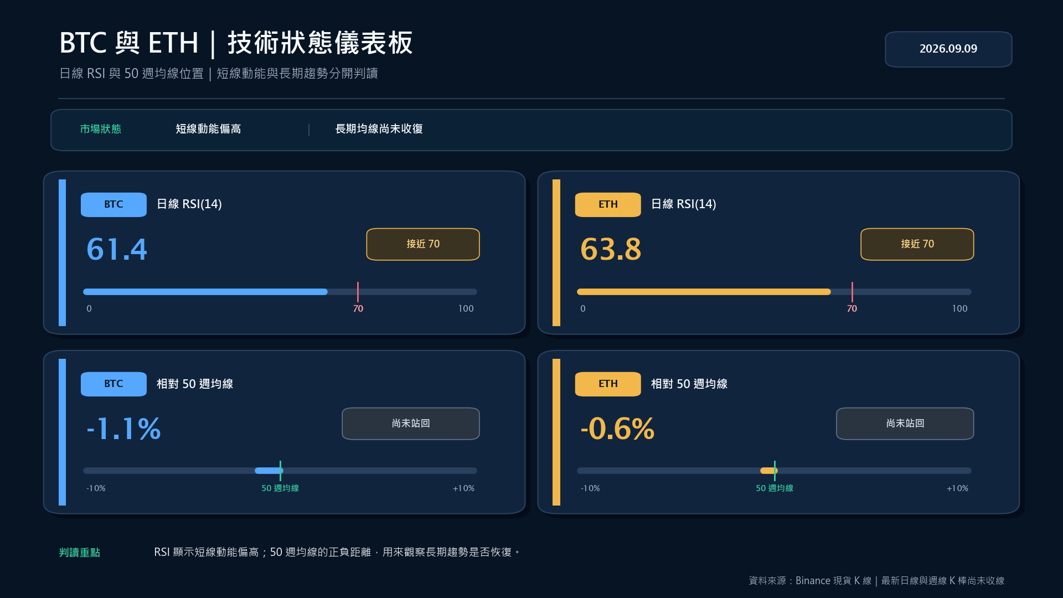
Task: Click the 接近 70 tag in the BTC card
Action: tap(423, 244)
